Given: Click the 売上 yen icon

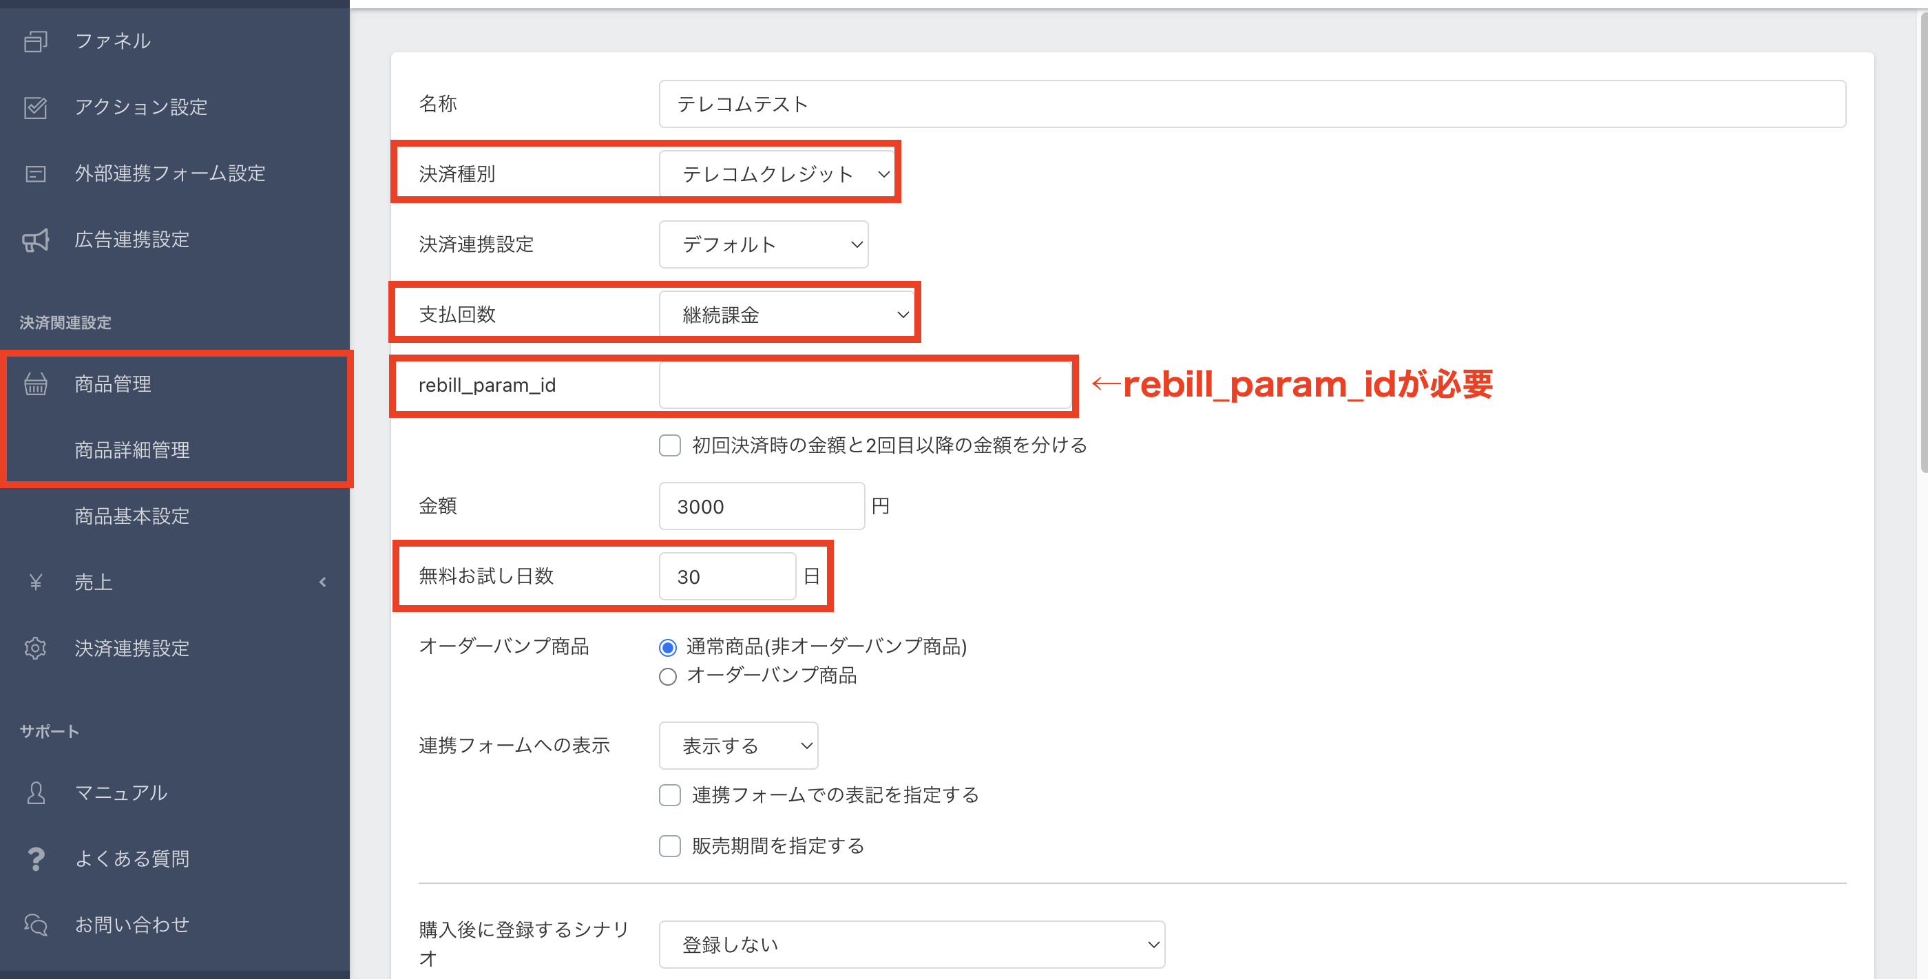Looking at the screenshot, I should tap(35, 582).
